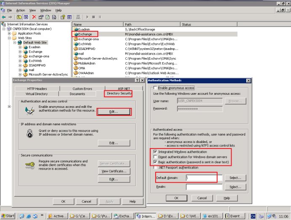
Task: Click into the Default domain field
Action: click(204, 178)
